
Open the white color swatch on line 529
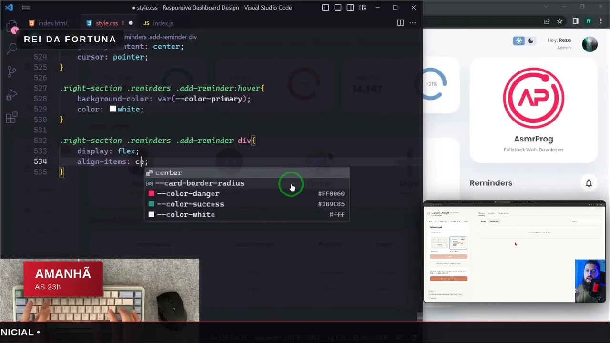113,109
